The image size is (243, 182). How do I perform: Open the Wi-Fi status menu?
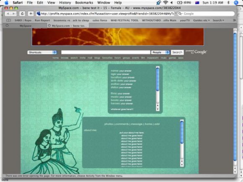(x=165, y=3)
